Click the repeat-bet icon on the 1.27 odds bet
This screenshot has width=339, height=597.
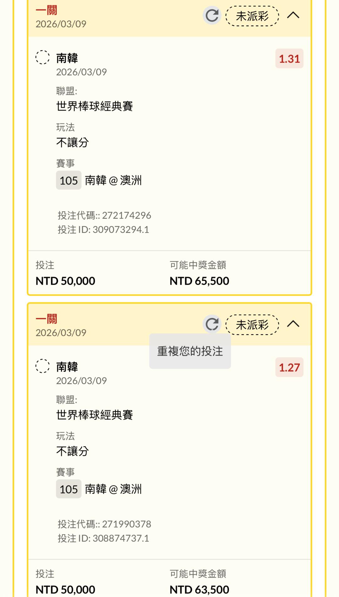tap(212, 324)
